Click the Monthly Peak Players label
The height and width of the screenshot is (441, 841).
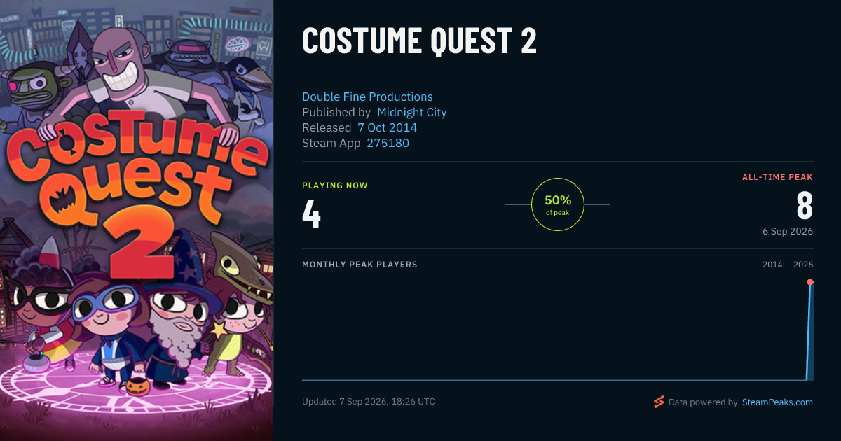[x=360, y=265]
